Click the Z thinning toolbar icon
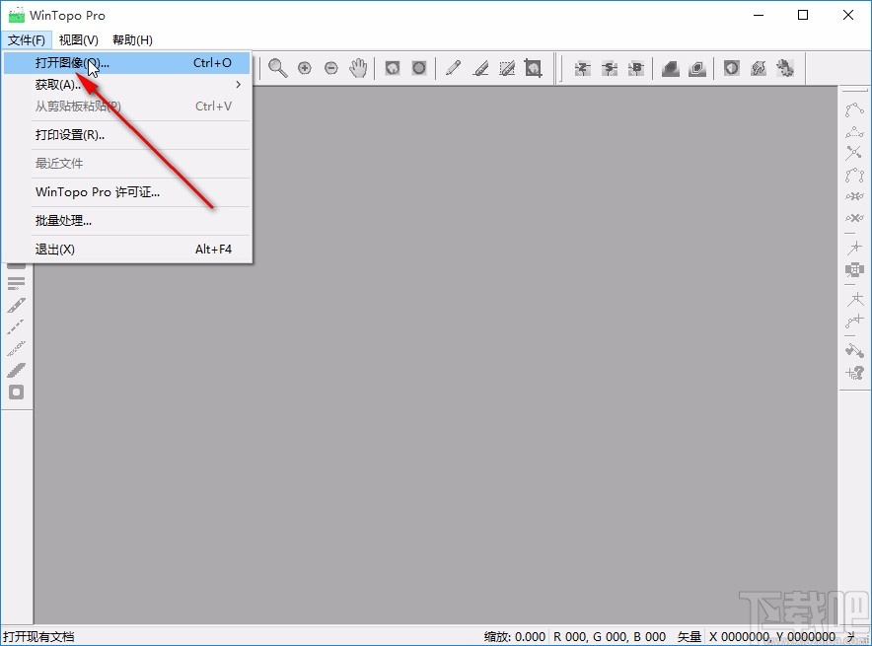Image resolution: width=872 pixels, height=646 pixels. click(x=582, y=68)
